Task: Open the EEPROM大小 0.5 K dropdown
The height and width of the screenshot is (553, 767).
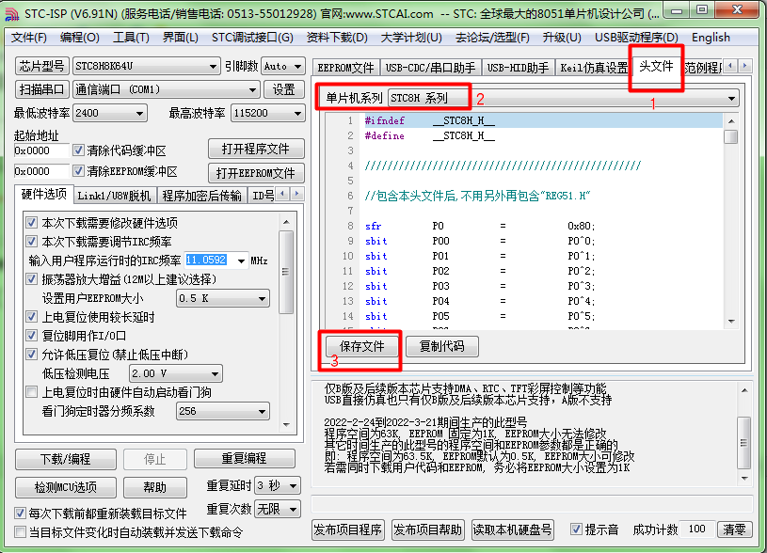Action: [222, 298]
